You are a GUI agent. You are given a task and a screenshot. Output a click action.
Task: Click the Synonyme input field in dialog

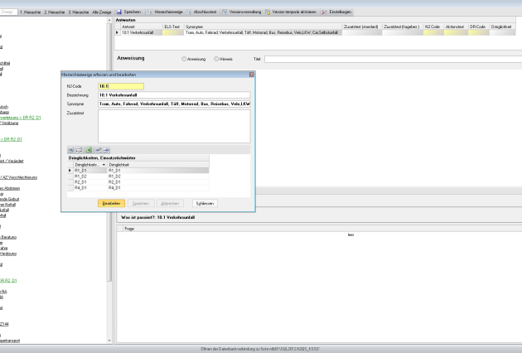(x=174, y=104)
